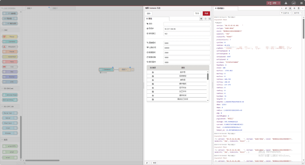This screenshot has width=305, height=165.
Task: Select the Siemens node in the CNC palette
Action: 10,42
